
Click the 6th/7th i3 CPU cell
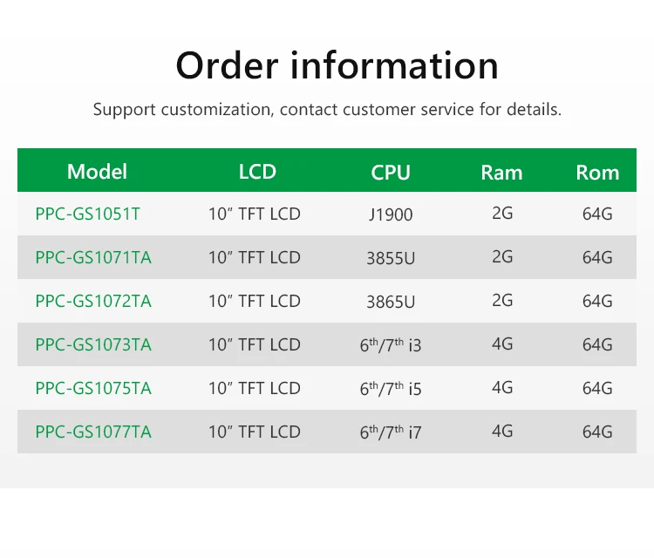391,344
